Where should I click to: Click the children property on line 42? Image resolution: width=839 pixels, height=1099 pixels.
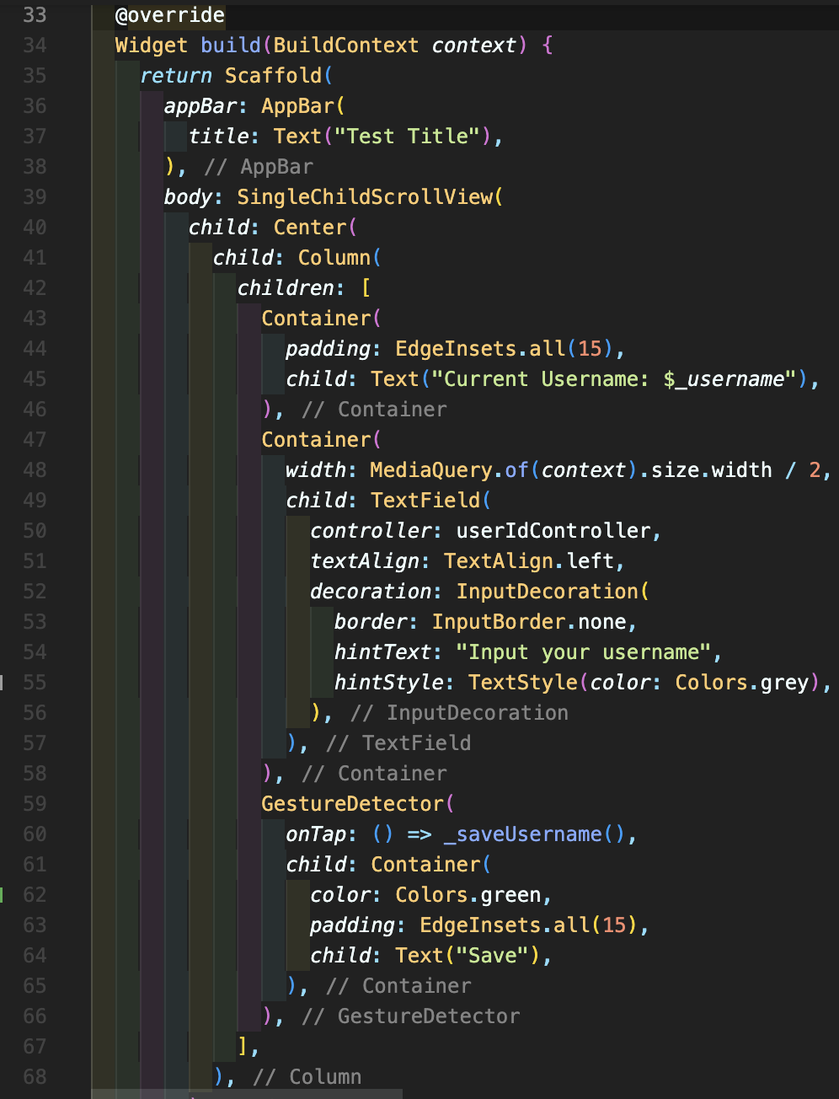pyautogui.click(x=286, y=288)
